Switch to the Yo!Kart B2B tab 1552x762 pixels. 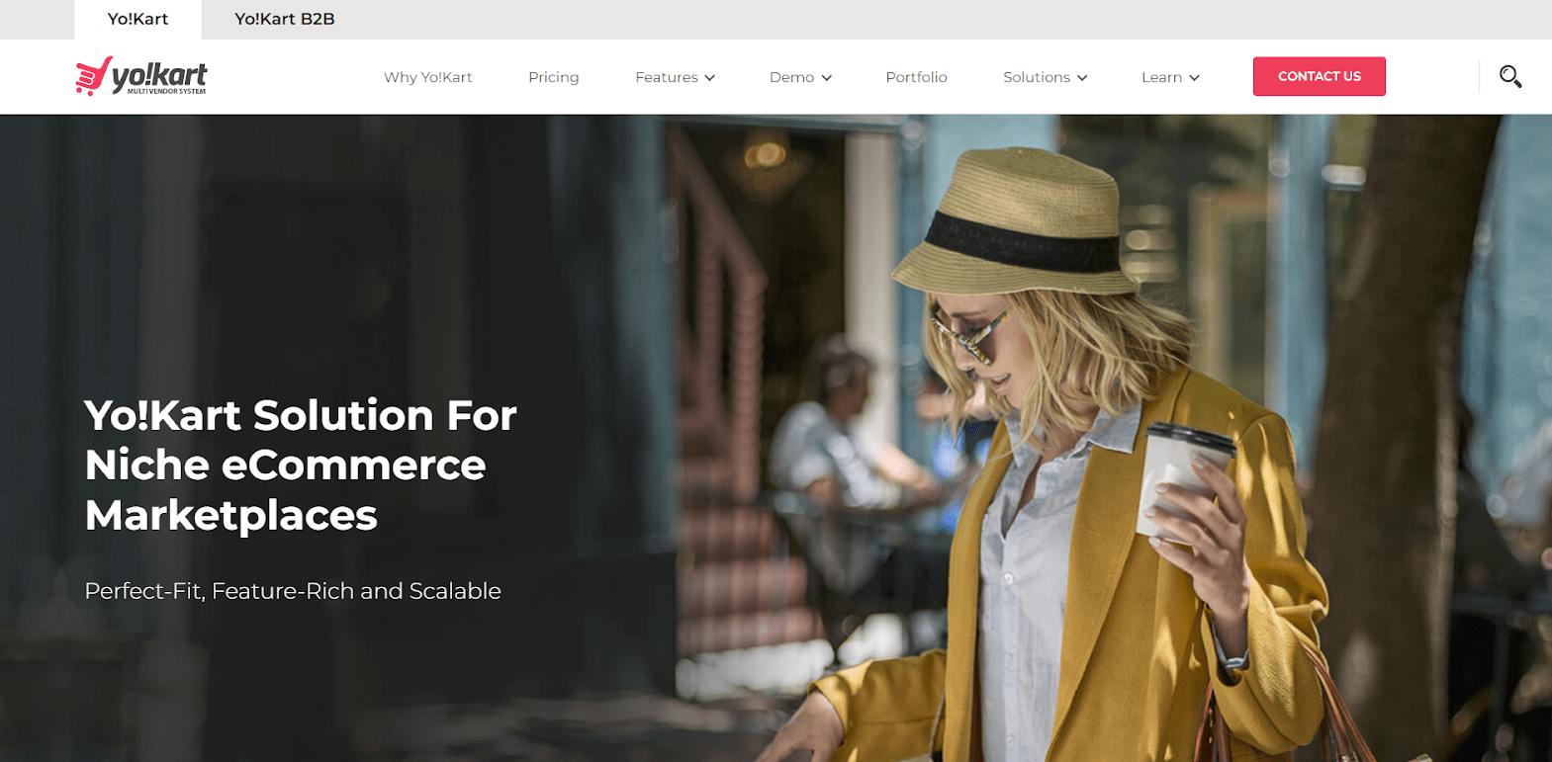[x=285, y=19]
